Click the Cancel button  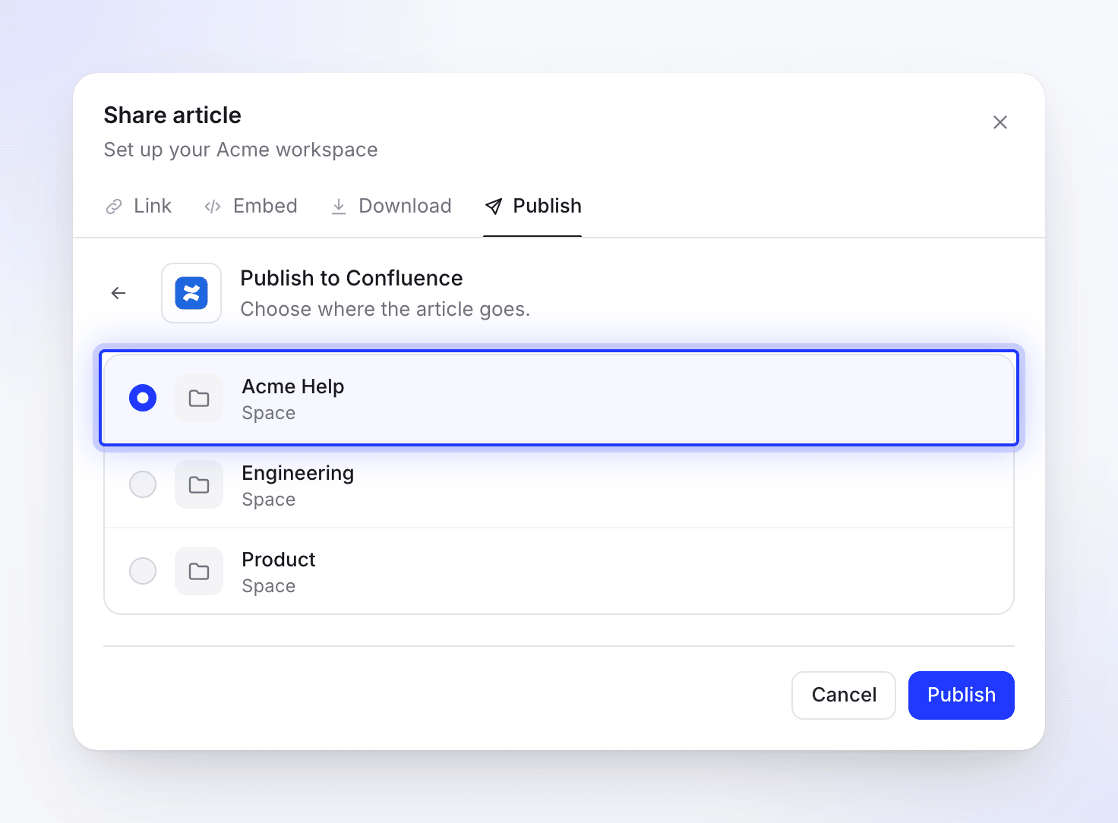point(844,695)
